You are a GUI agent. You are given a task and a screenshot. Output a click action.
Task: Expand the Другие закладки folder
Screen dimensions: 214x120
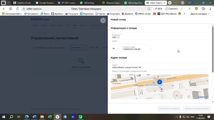pos(200,14)
